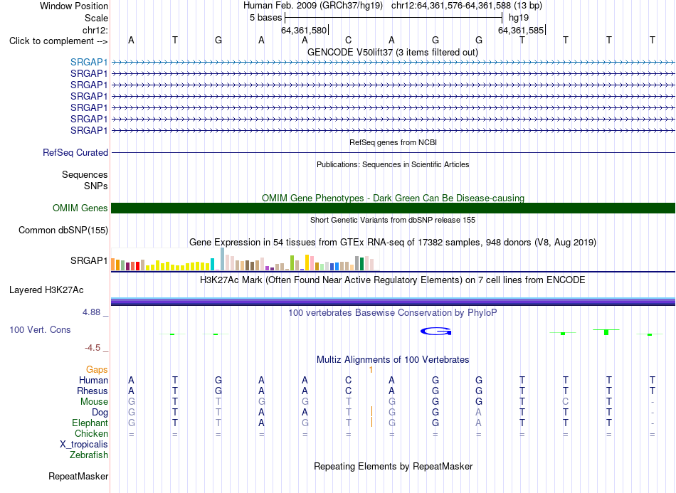Select the Chicken species row label

coord(91,434)
